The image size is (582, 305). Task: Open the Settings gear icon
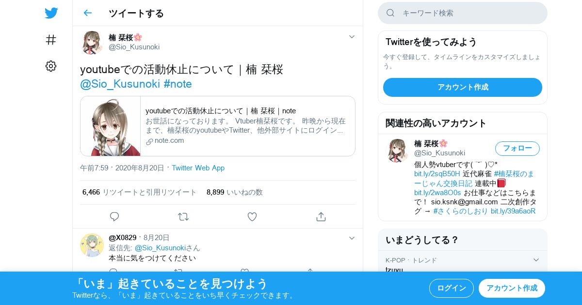pos(51,66)
